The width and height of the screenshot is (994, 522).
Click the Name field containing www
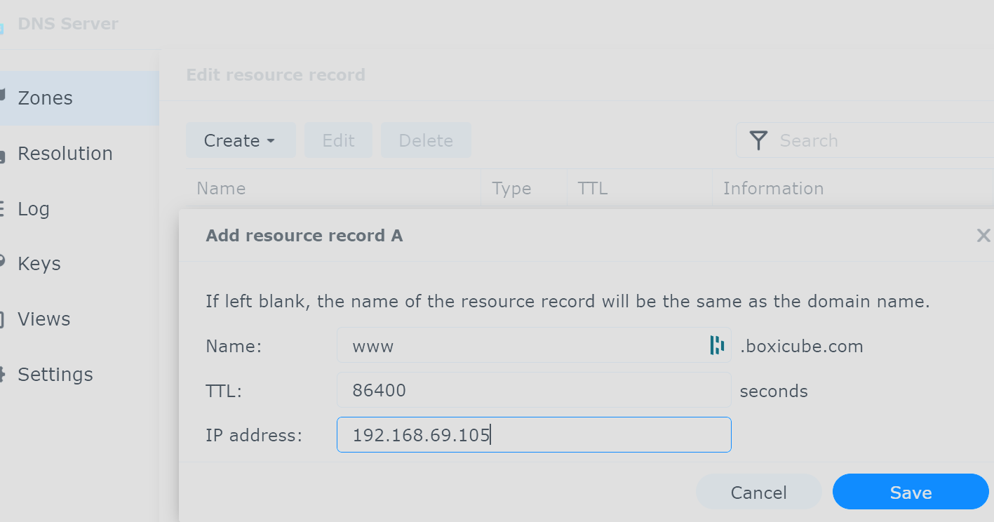534,345
